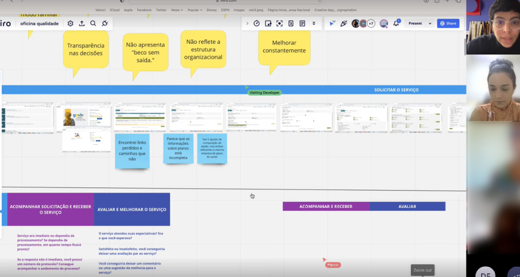520x277 pixels.
Task: Toggle the frame focus mode icon
Action: (279, 24)
